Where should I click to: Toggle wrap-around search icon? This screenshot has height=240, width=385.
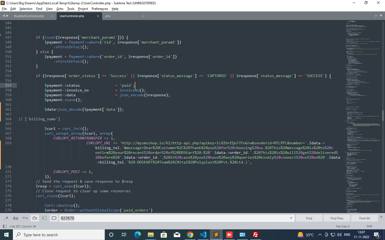click(35, 218)
